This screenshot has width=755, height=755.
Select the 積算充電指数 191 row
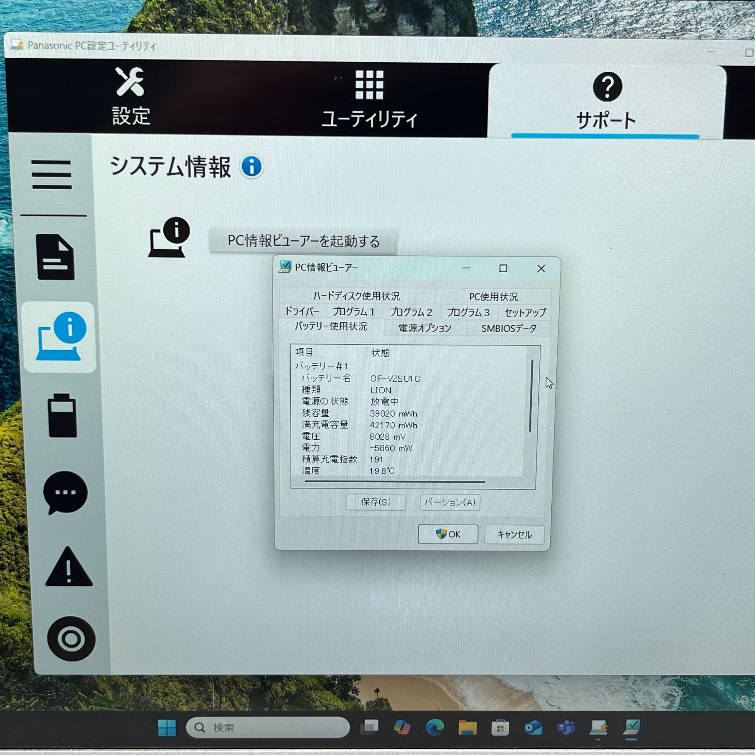click(x=343, y=459)
